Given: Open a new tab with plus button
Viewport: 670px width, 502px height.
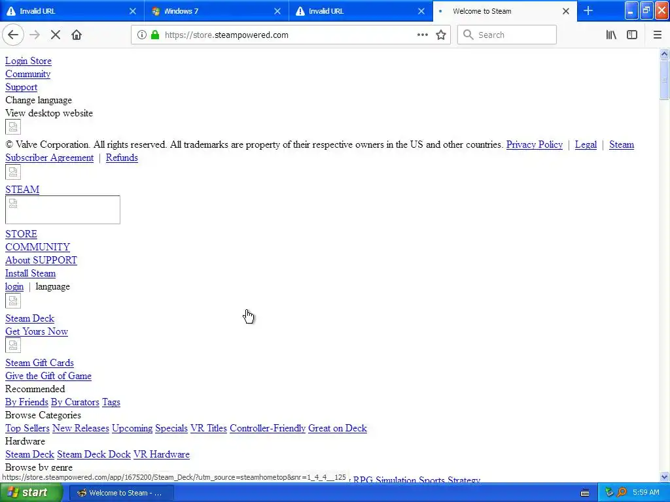Looking at the screenshot, I should coord(588,10).
